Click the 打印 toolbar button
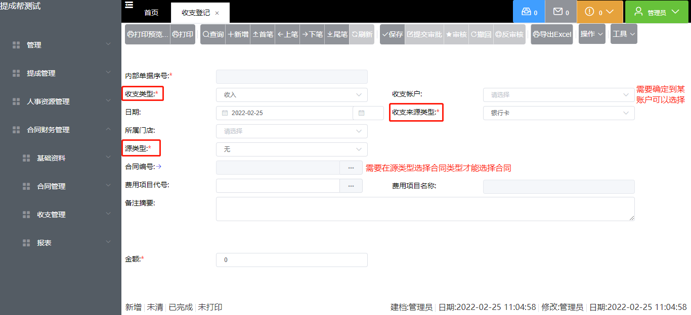The height and width of the screenshot is (315, 691). pos(183,34)
